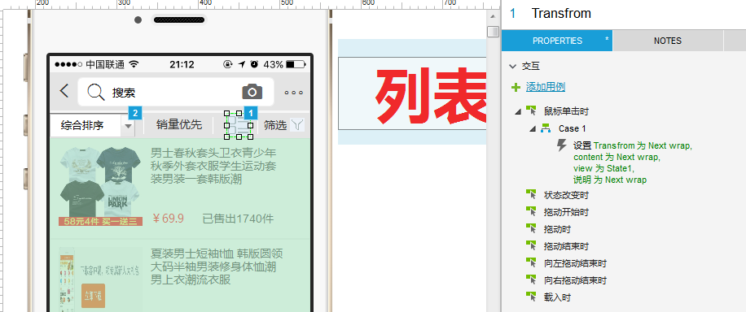Click the 鼠标单击时 event icon
The width and height of the screenshot is (746, 312).
(531, 111)
